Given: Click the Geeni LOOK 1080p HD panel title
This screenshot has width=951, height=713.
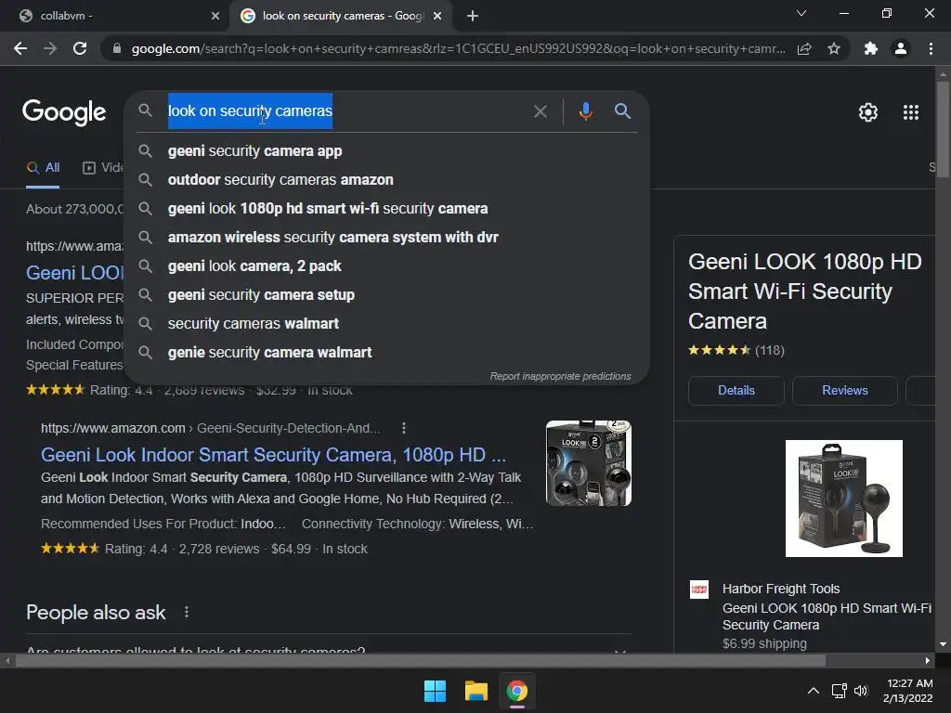Looking at the screenshot, I should tap(805, 291).
